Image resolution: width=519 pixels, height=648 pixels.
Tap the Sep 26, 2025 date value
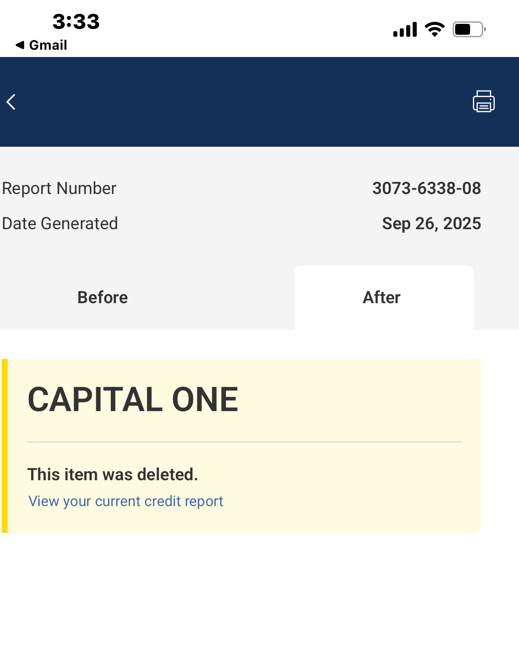click(431, 224)
